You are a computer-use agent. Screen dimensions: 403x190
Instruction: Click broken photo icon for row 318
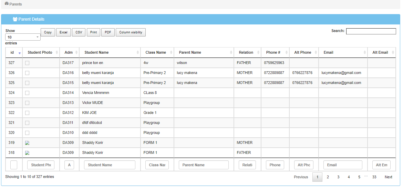pos(27,153)
